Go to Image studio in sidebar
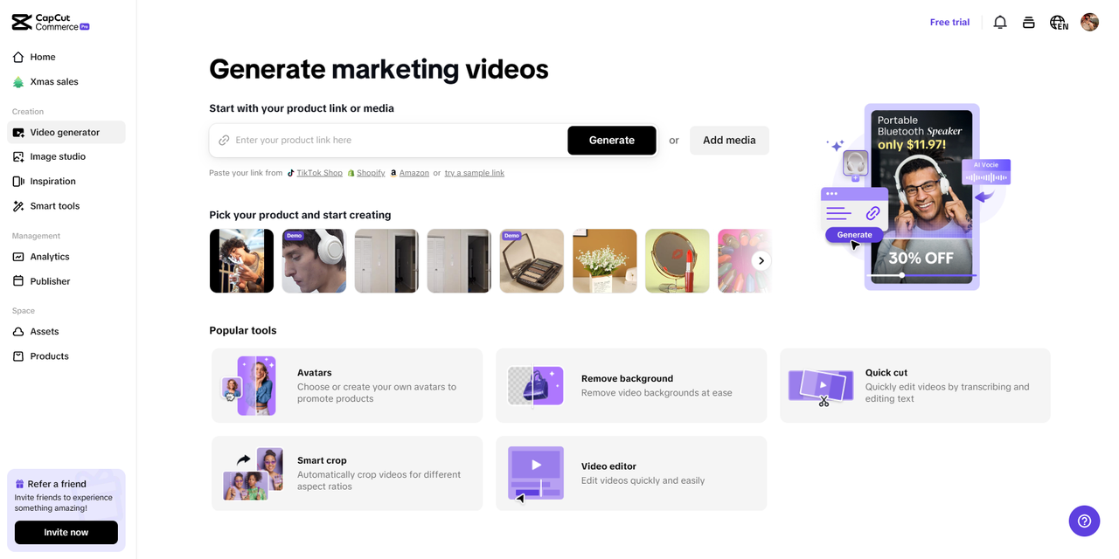Viewport: 1119px width, 559px height. tap(58, 156)
